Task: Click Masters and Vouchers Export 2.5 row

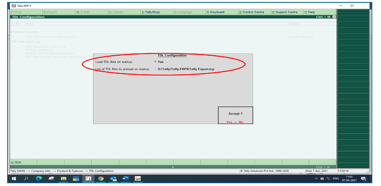Action: 50,54
